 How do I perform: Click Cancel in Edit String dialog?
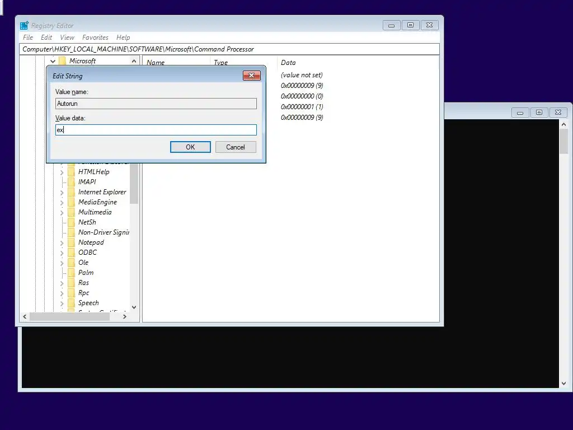(236, 147)
